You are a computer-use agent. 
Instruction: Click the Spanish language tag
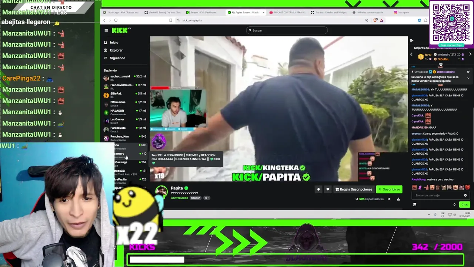click(x=196, y=198)
